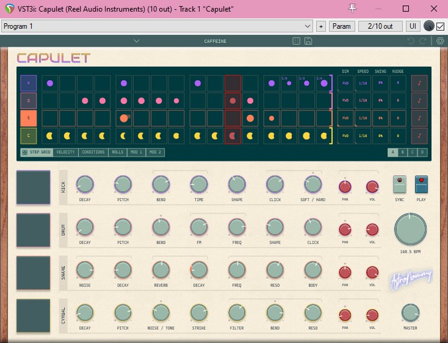This screenshot has width=448, height=343.
Task: Click the 2/10 out button
Action: (380, 26)
